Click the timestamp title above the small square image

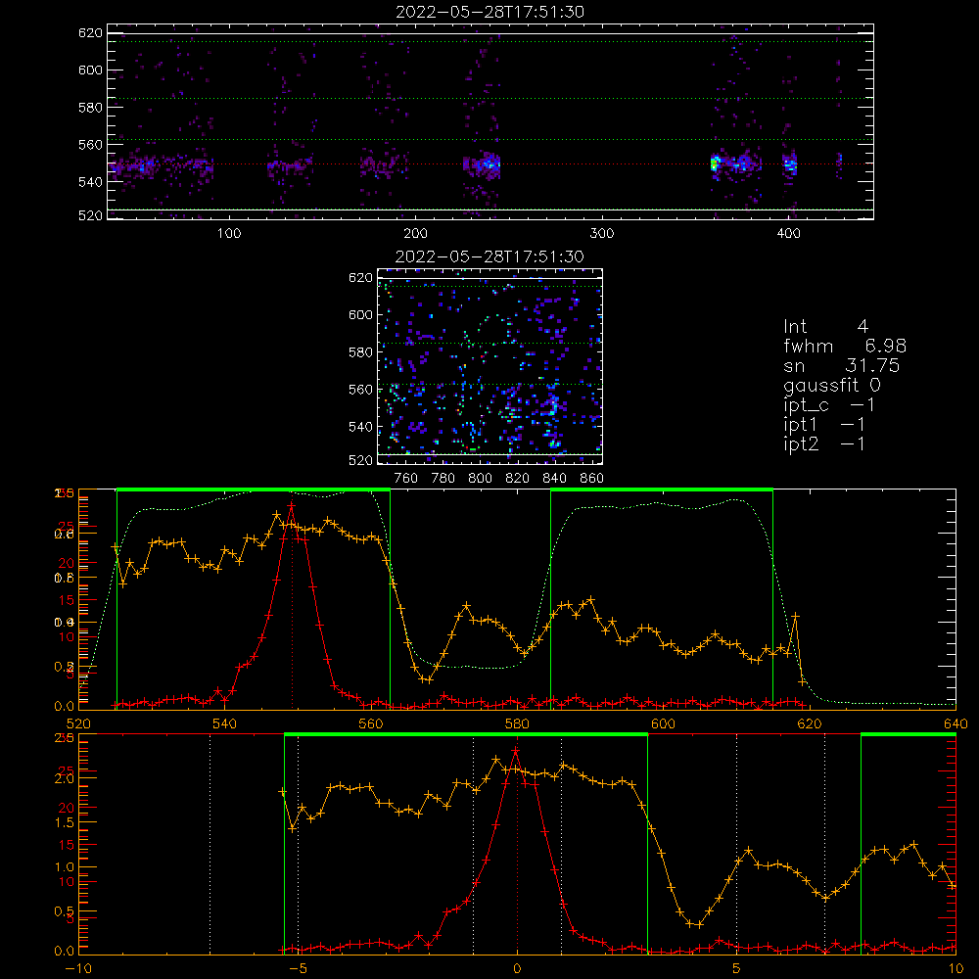pos(489,256)
